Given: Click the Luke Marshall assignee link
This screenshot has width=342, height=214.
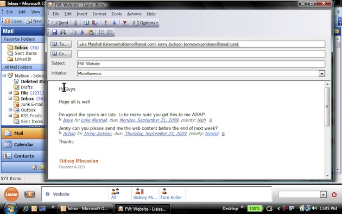Looking at the screenshot, I should click(x=94, y=120).
